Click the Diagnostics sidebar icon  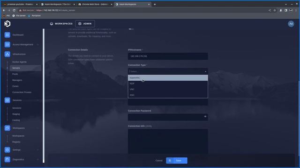[x=7, y=160]
